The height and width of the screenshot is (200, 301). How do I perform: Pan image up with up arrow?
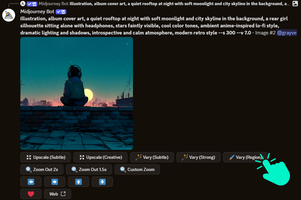[x=79, y=182]
